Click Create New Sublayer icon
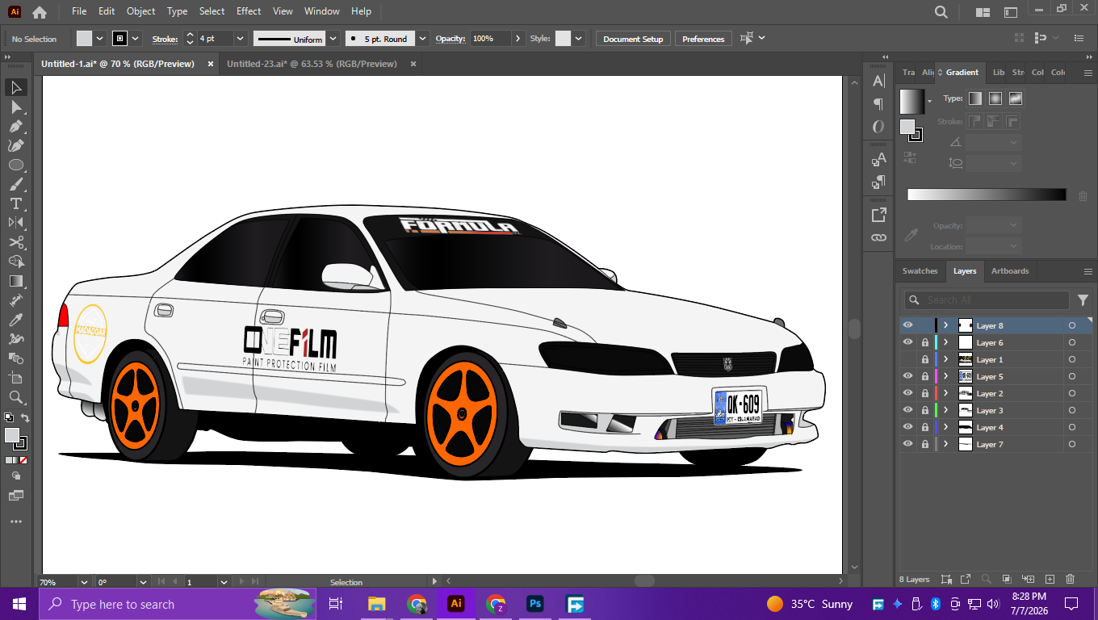 click(1028, 579)
